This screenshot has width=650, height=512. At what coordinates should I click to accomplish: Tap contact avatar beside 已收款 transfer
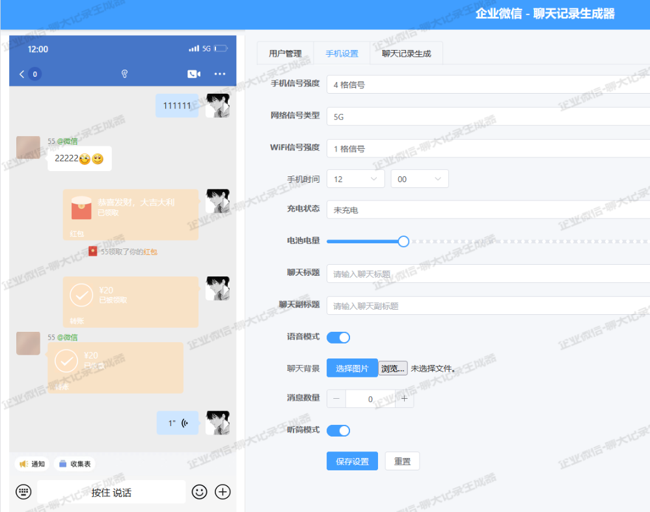[x=28, y=344]
